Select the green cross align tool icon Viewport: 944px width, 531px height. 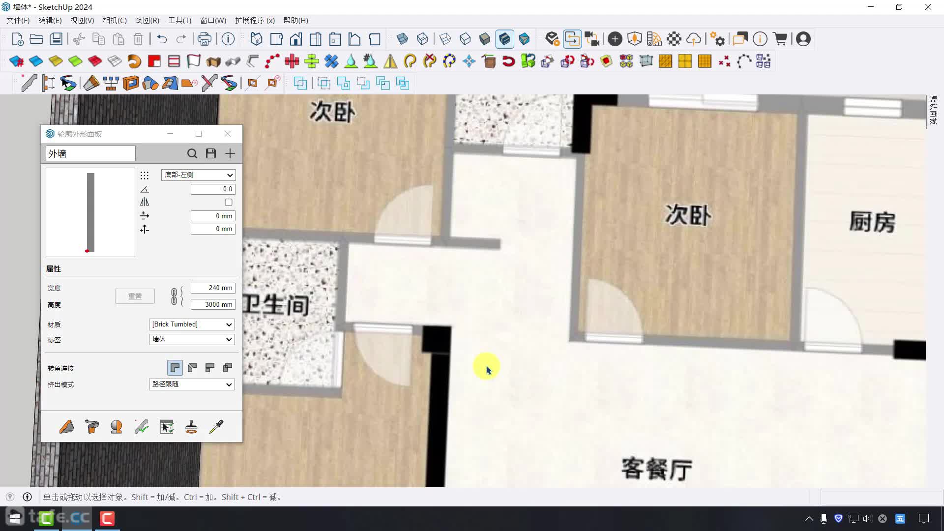point(312,61)
